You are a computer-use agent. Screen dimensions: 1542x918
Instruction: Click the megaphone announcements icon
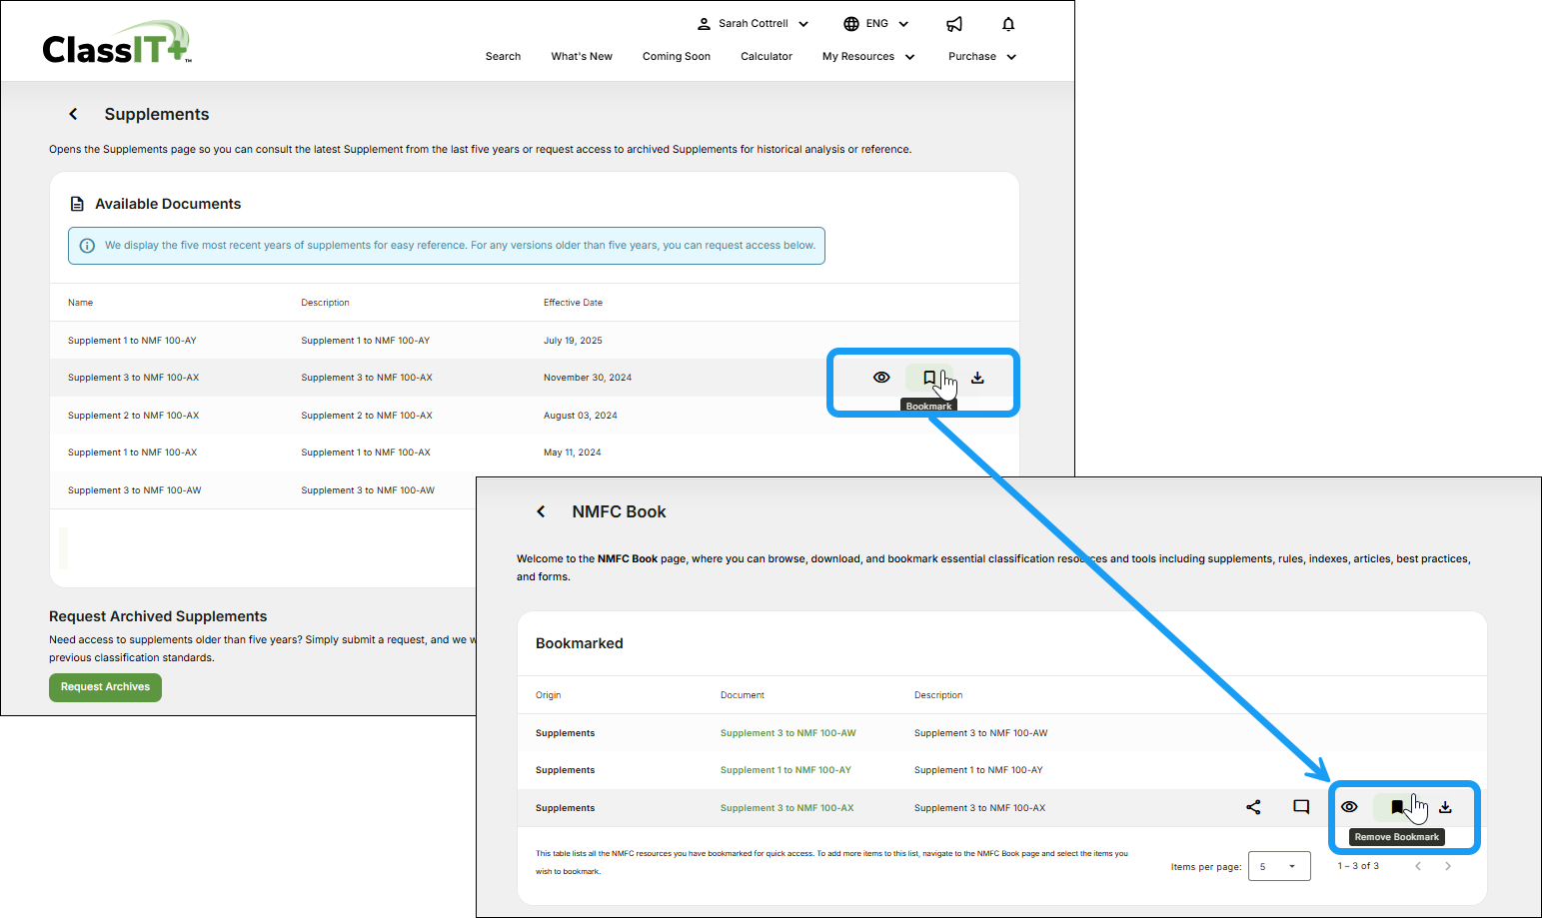coord(954,24)
